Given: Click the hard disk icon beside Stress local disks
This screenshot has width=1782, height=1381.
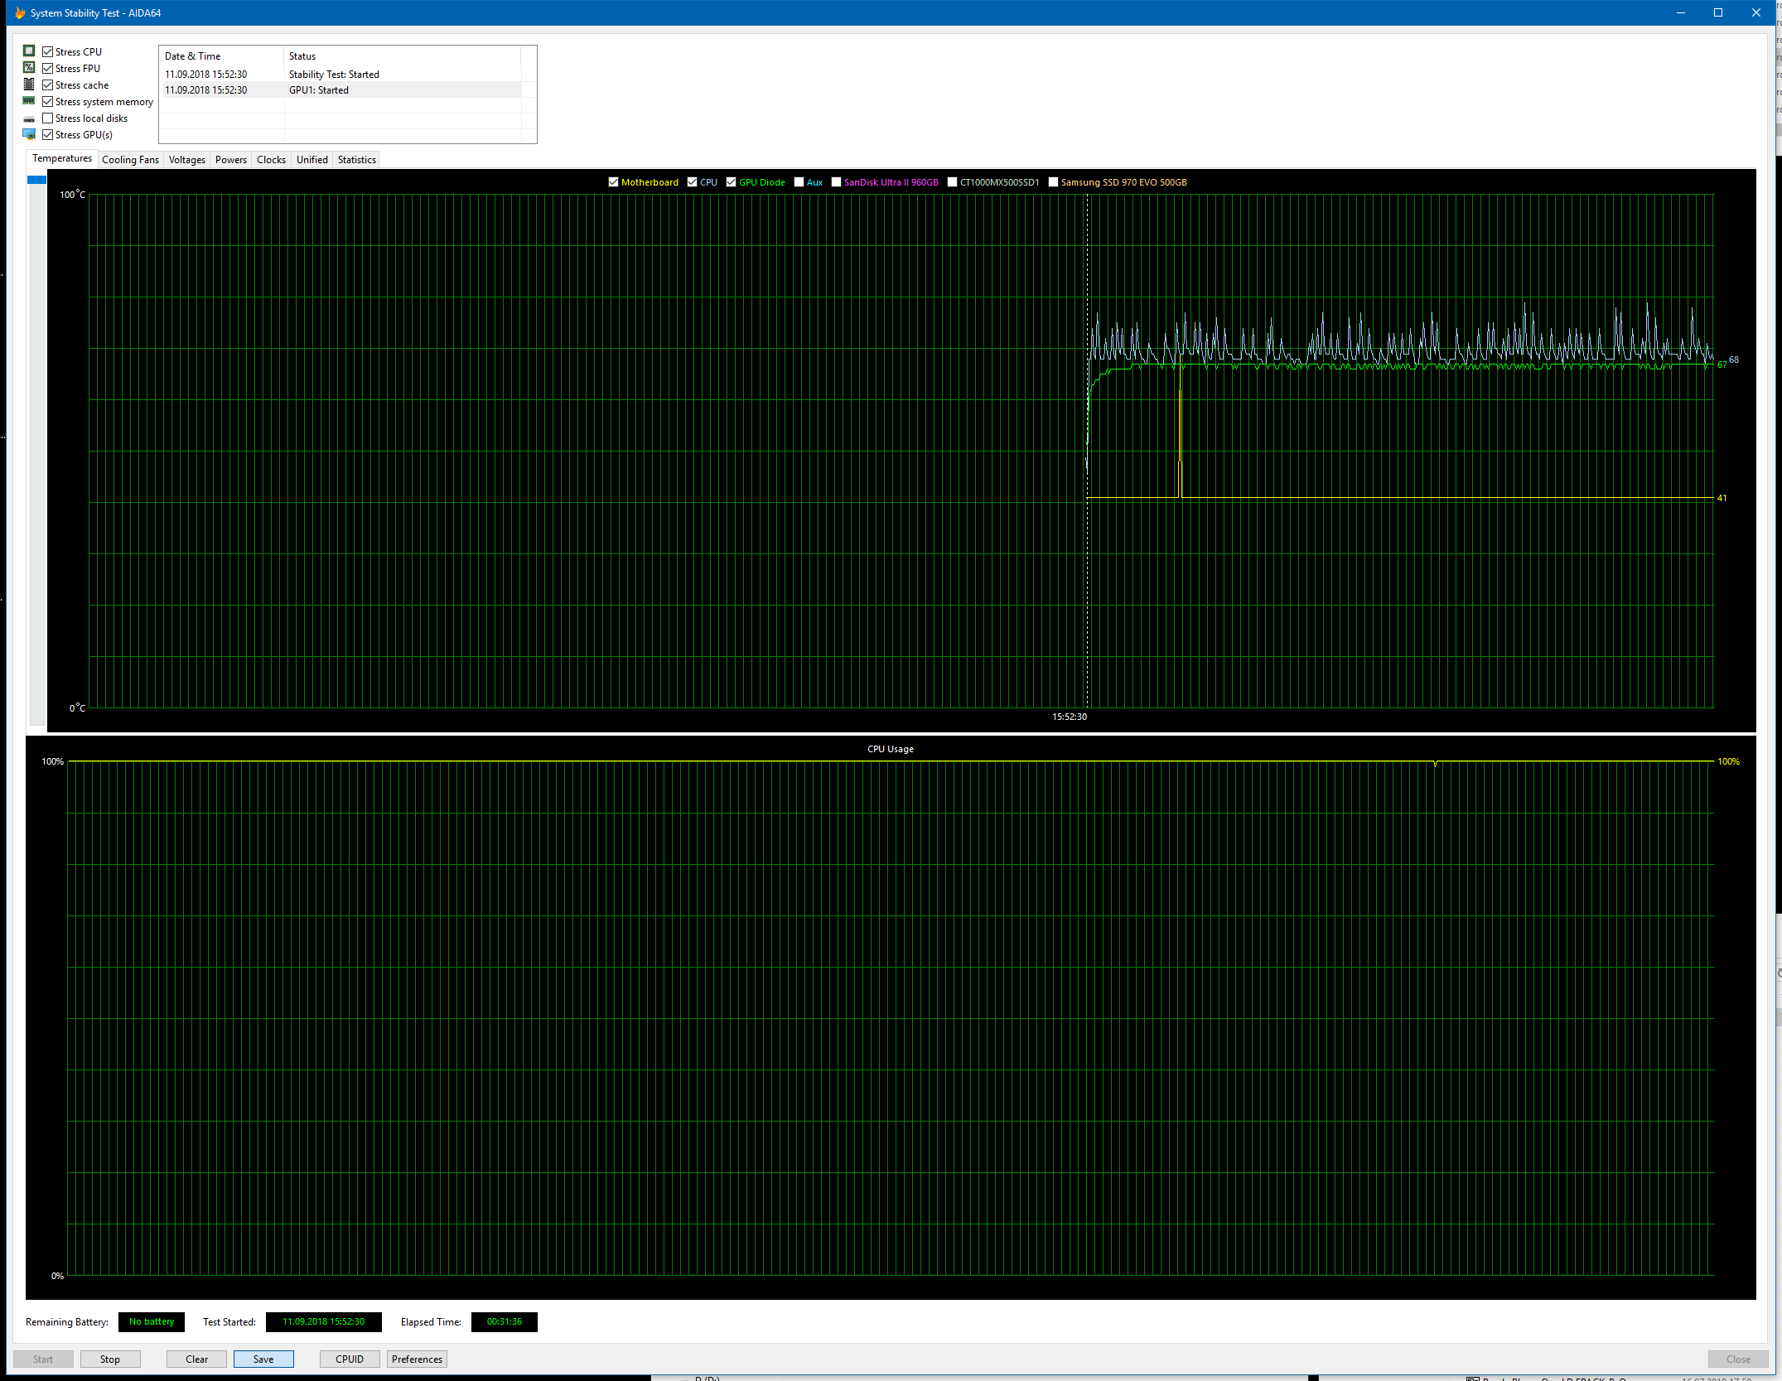Looking at the screenshot, I should 29,117.
